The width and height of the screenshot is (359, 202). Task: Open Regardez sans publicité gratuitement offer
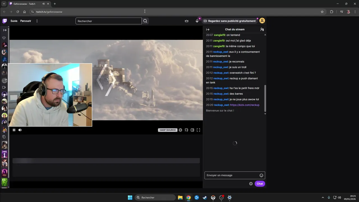230,21
